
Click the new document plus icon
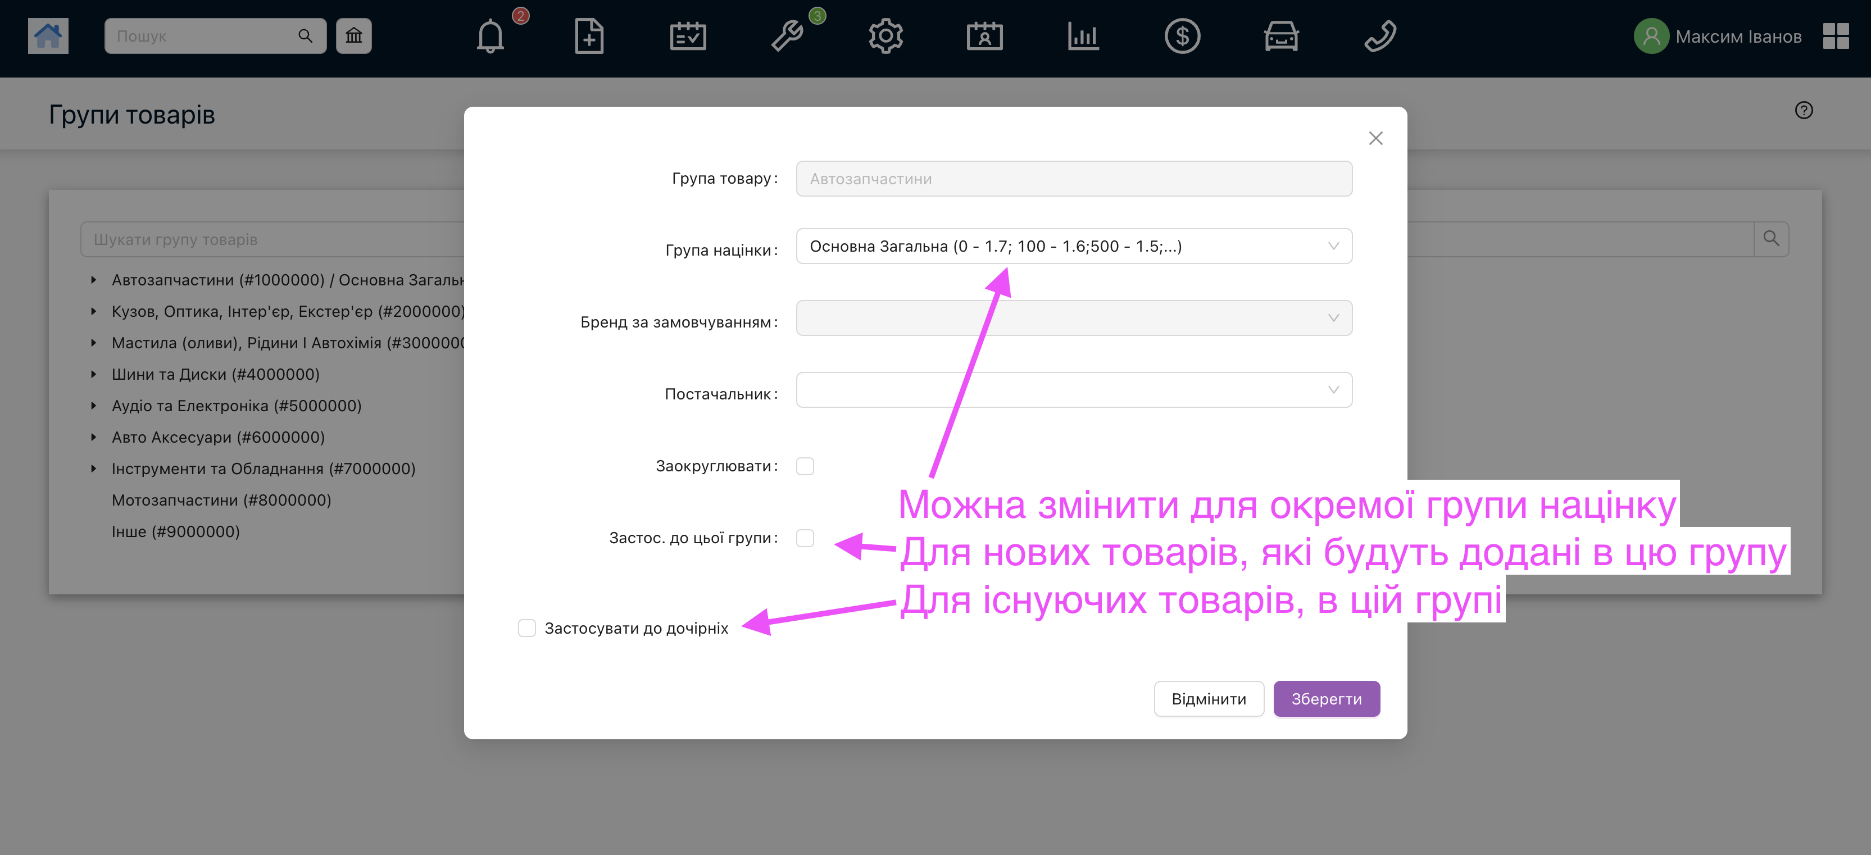tap(589, 35)
